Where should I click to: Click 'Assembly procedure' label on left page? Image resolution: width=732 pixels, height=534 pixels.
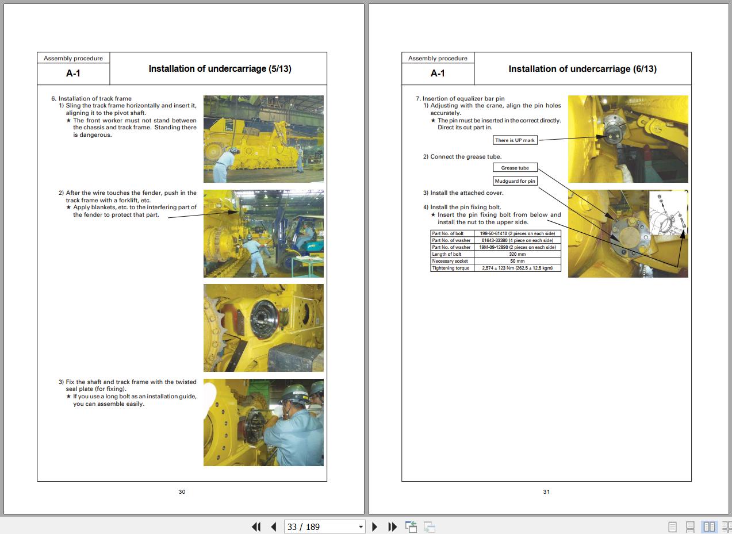point(73,58)
